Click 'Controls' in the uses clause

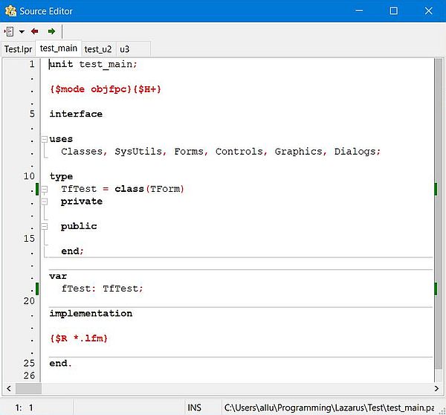click(x=239, y=152)
